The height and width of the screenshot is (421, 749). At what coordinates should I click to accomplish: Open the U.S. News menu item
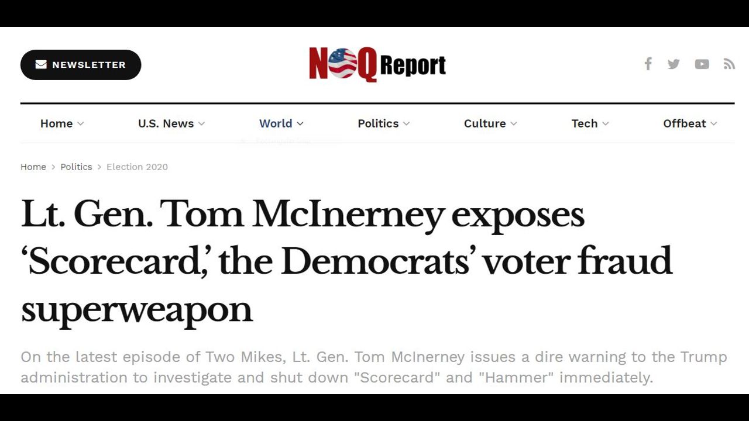tap(166, 123)
